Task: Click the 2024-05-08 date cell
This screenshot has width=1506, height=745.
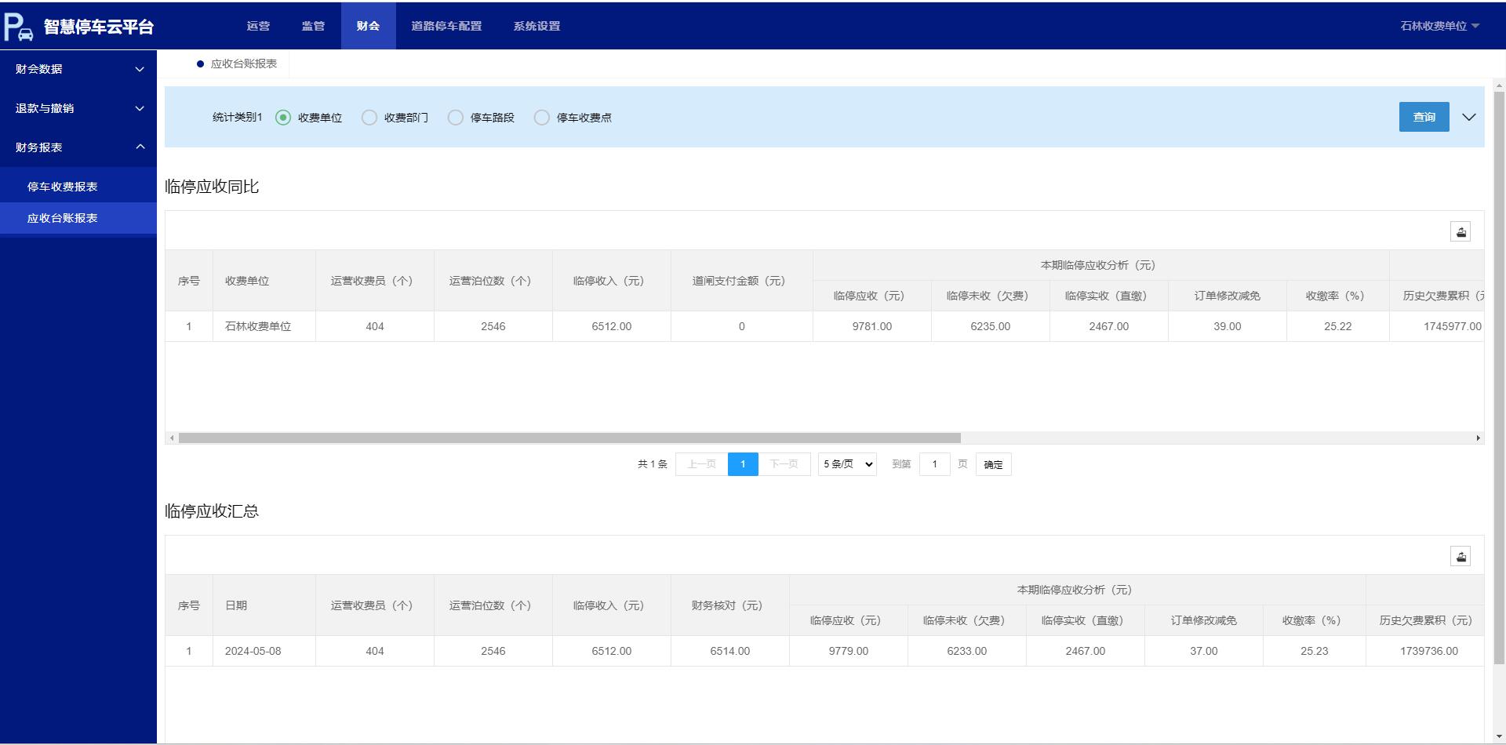Action: pos(264,651)
